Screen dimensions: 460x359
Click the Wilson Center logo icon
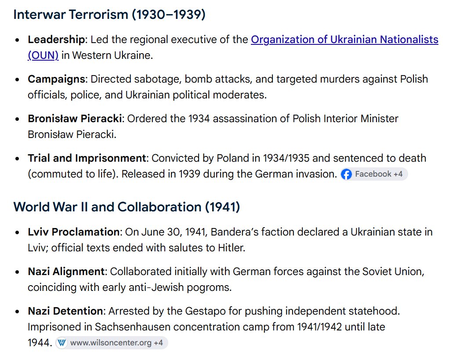click(x=62, y=343)
